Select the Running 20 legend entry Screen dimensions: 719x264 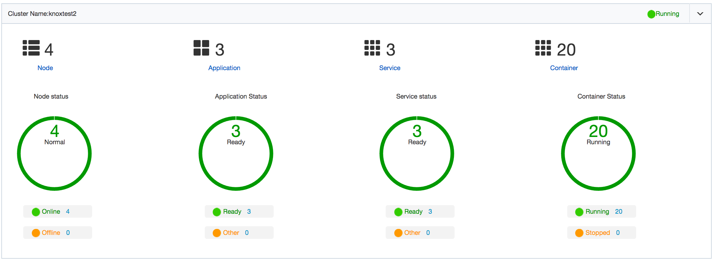point(602,211)
